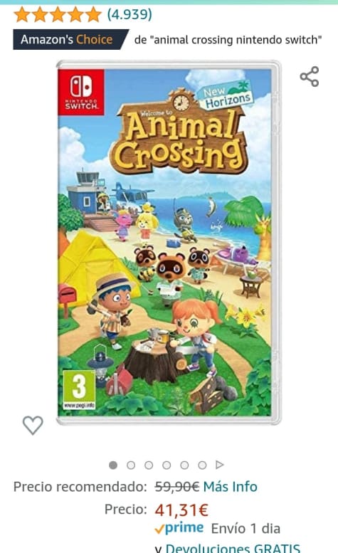Switch to the third image dot
Screen dimensions: 338x553
coord(149,465)
